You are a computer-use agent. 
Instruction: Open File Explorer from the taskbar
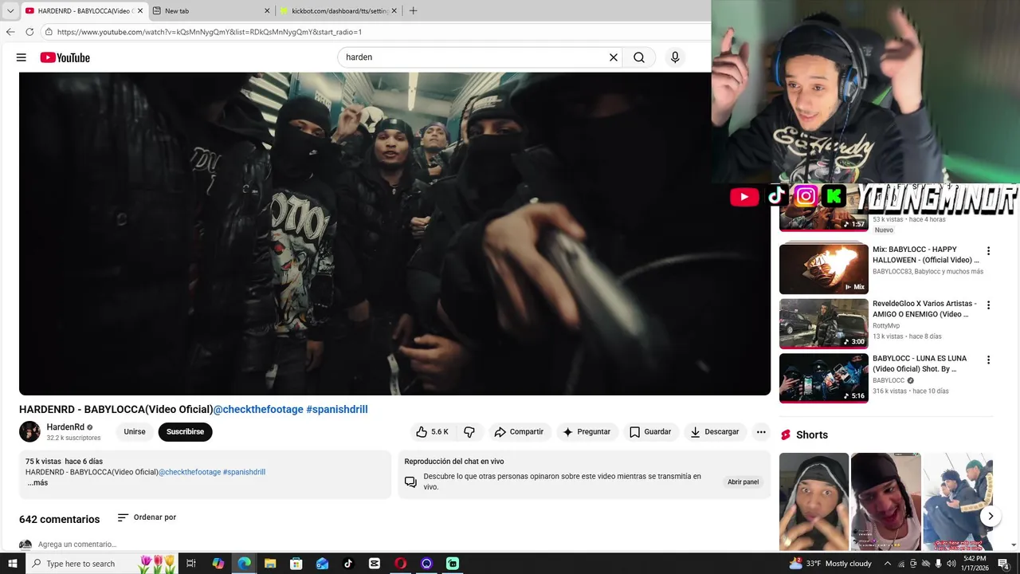[x=270, y=564]
